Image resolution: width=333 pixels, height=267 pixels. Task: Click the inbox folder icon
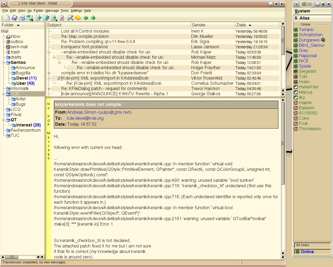[x=8, y=37]
